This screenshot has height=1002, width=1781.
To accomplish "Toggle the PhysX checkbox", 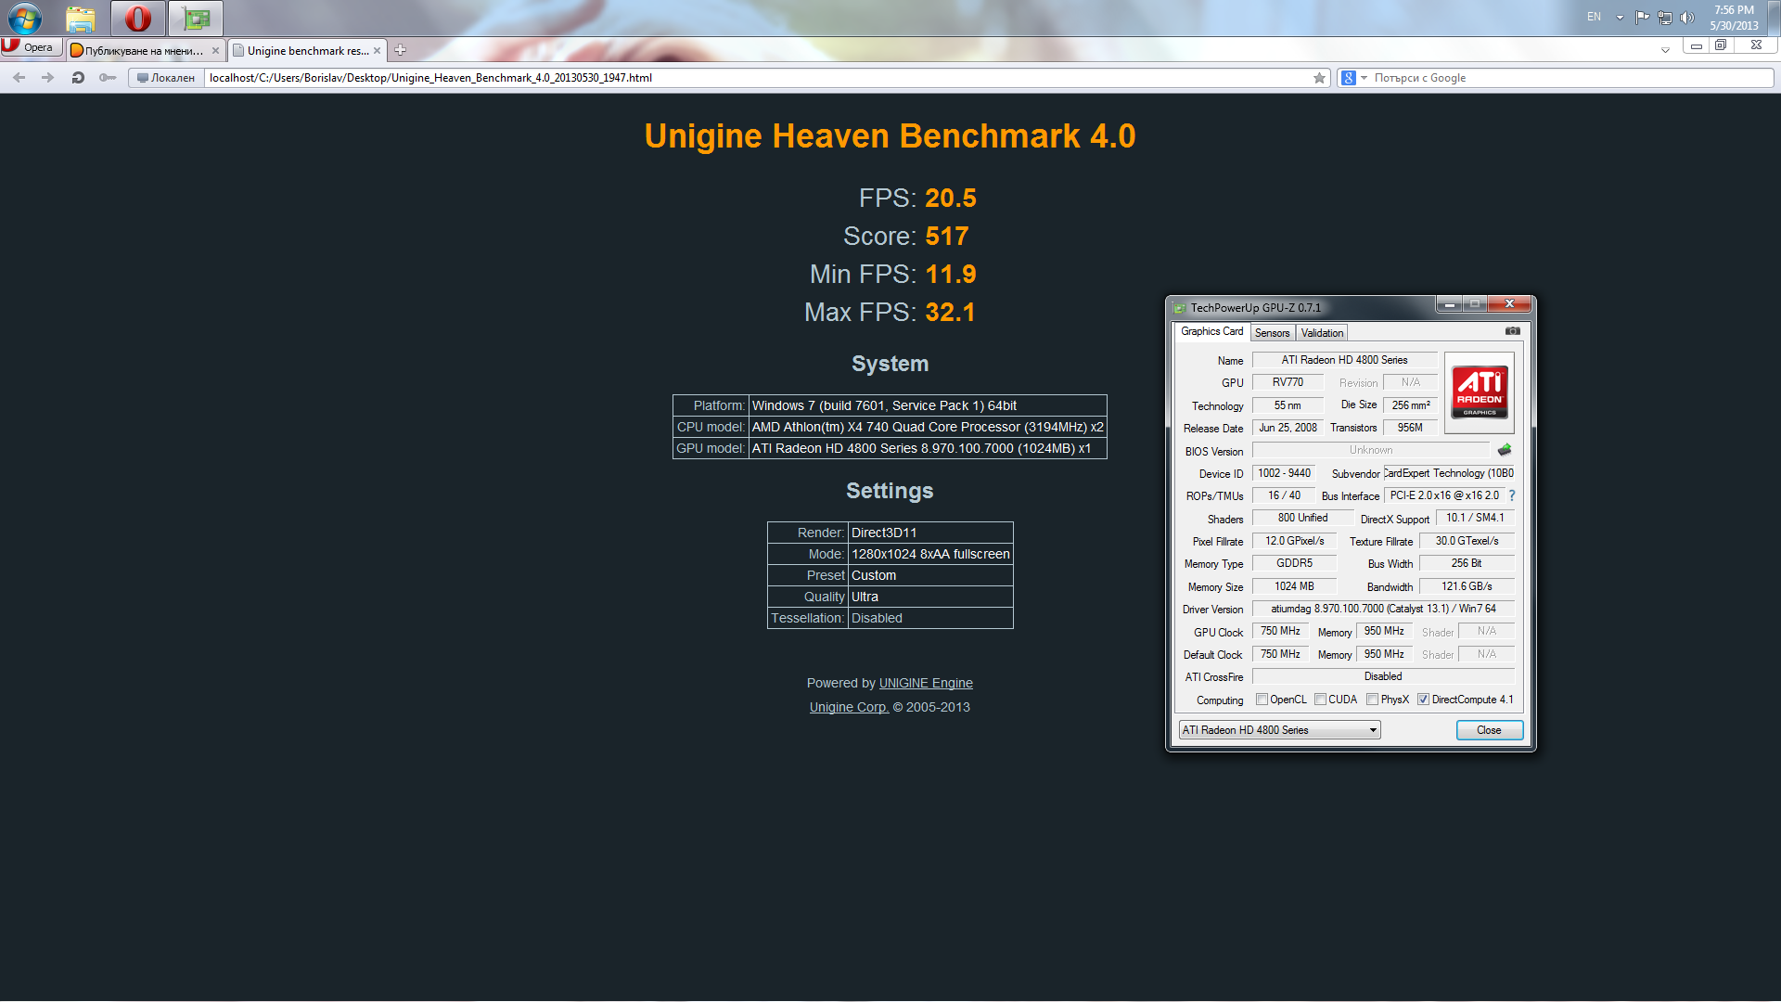I will tap(1372, 700).
